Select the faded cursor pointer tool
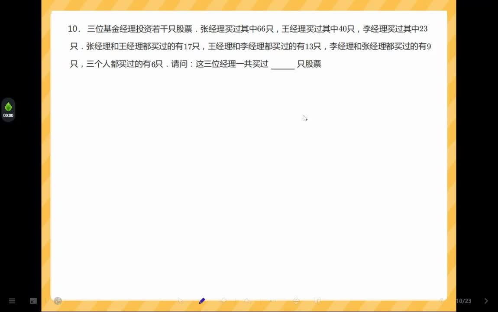Screen dimensions: 498x312 181,301
